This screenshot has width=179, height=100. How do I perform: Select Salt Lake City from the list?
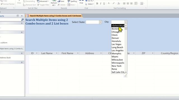(x=118, y=72)
